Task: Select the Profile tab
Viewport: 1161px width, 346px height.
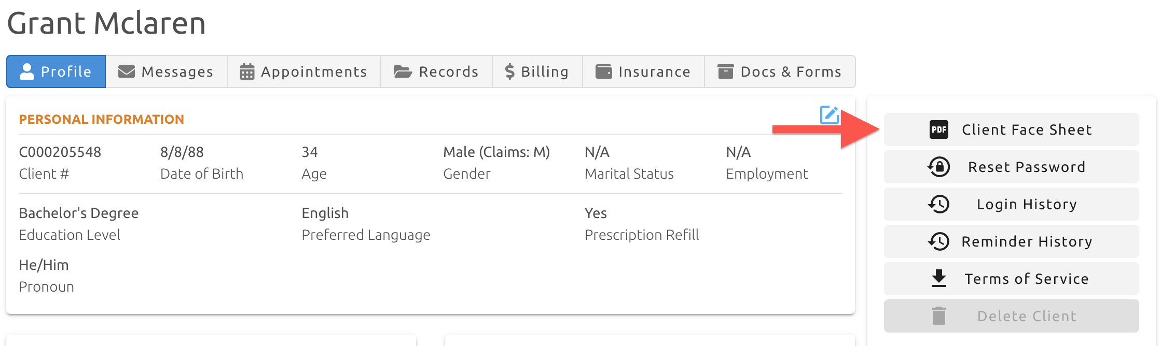Action: pos(56,71)
